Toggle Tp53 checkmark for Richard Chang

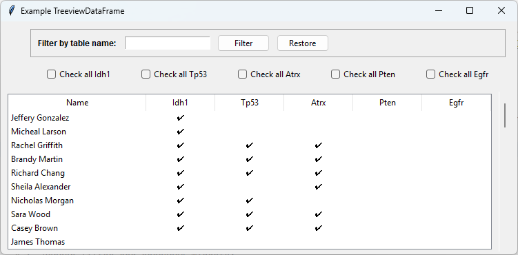point(250,173)
